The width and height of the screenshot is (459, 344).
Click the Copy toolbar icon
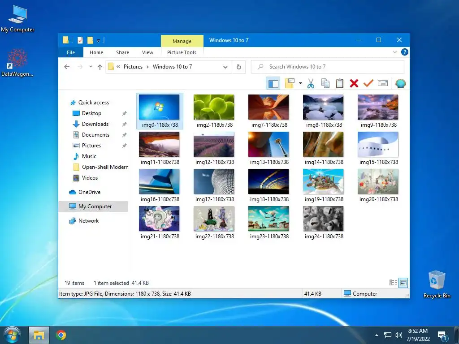click(325, 84)
